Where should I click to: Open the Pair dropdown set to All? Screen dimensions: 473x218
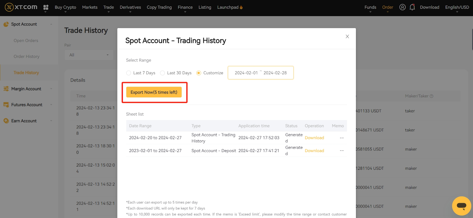89,55
